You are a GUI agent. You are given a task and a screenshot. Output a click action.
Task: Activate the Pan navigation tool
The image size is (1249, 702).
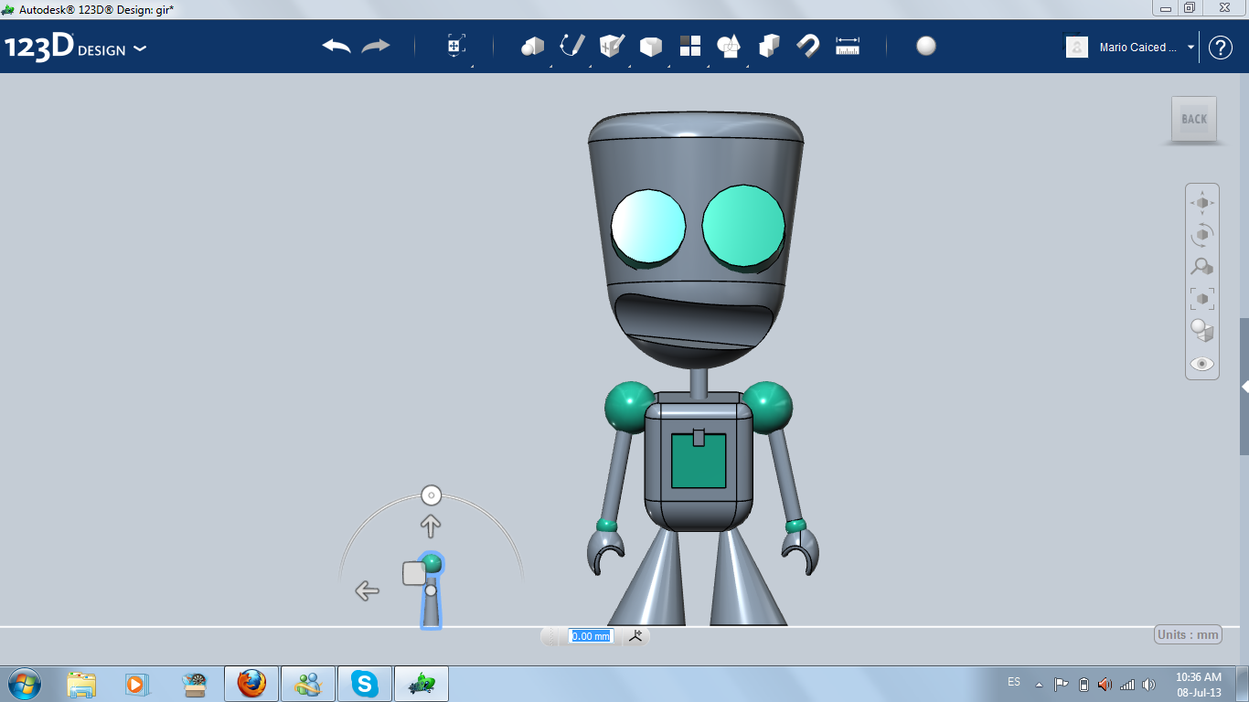[1202, 202]
